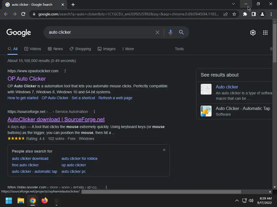The height and width of the screenshot is (207, 277).
Task: Start voice search with microphone
Action: pyautogui.click(x=170, y=32)
